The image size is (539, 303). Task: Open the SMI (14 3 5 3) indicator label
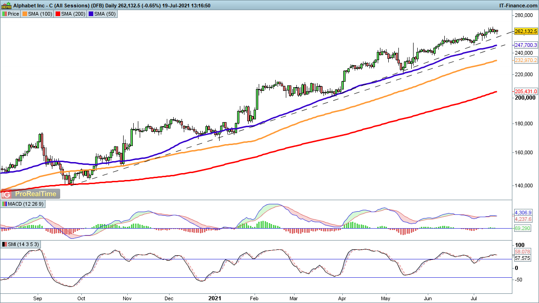21,245
